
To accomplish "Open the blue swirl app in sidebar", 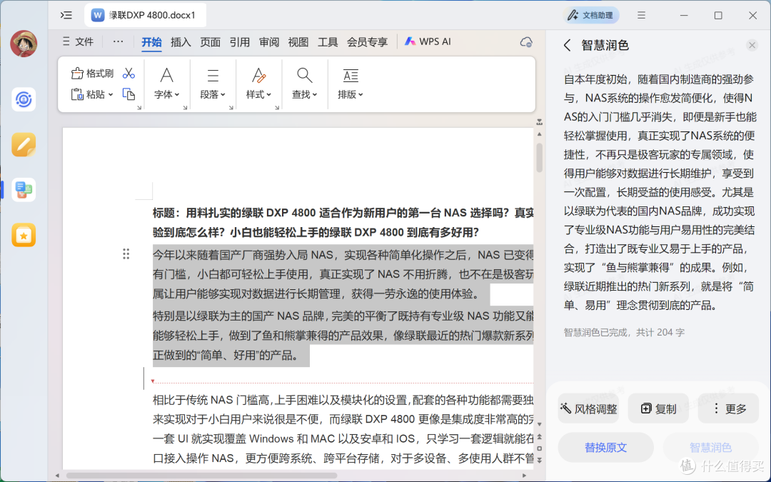I will tap(24, 99).
